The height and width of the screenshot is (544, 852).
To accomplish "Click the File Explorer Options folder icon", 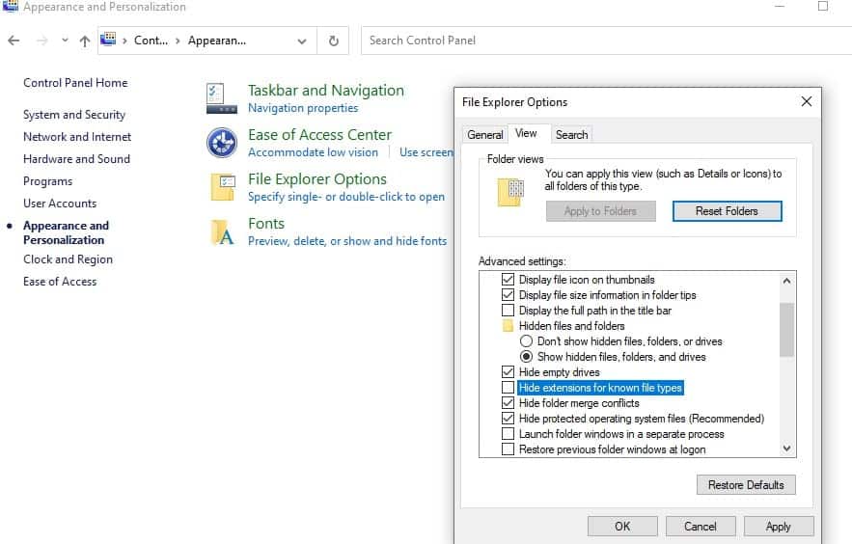I will coord(222,187).
